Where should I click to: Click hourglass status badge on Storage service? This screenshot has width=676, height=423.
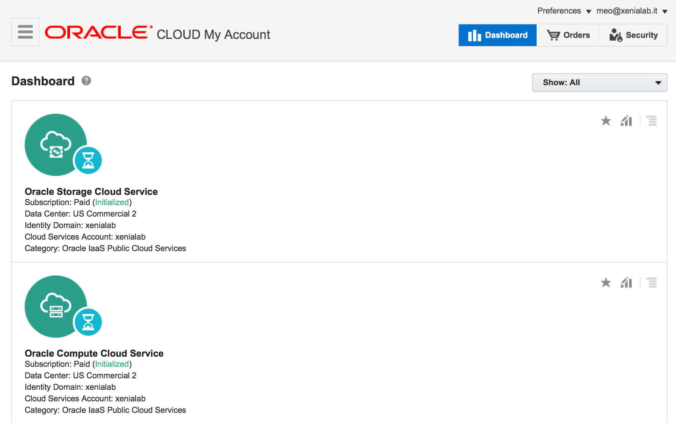pyautogui.click(x=88, y=160)
